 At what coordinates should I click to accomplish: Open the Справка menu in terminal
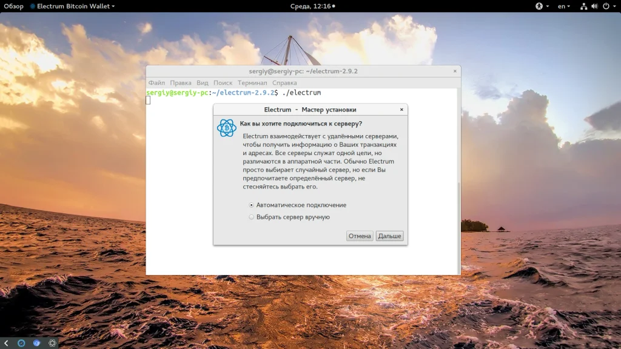(x=284, y=82)
